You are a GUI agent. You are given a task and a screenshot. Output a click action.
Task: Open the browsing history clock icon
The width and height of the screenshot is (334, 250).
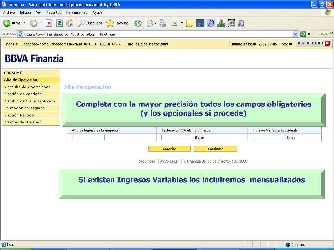[x=138, y=23]
